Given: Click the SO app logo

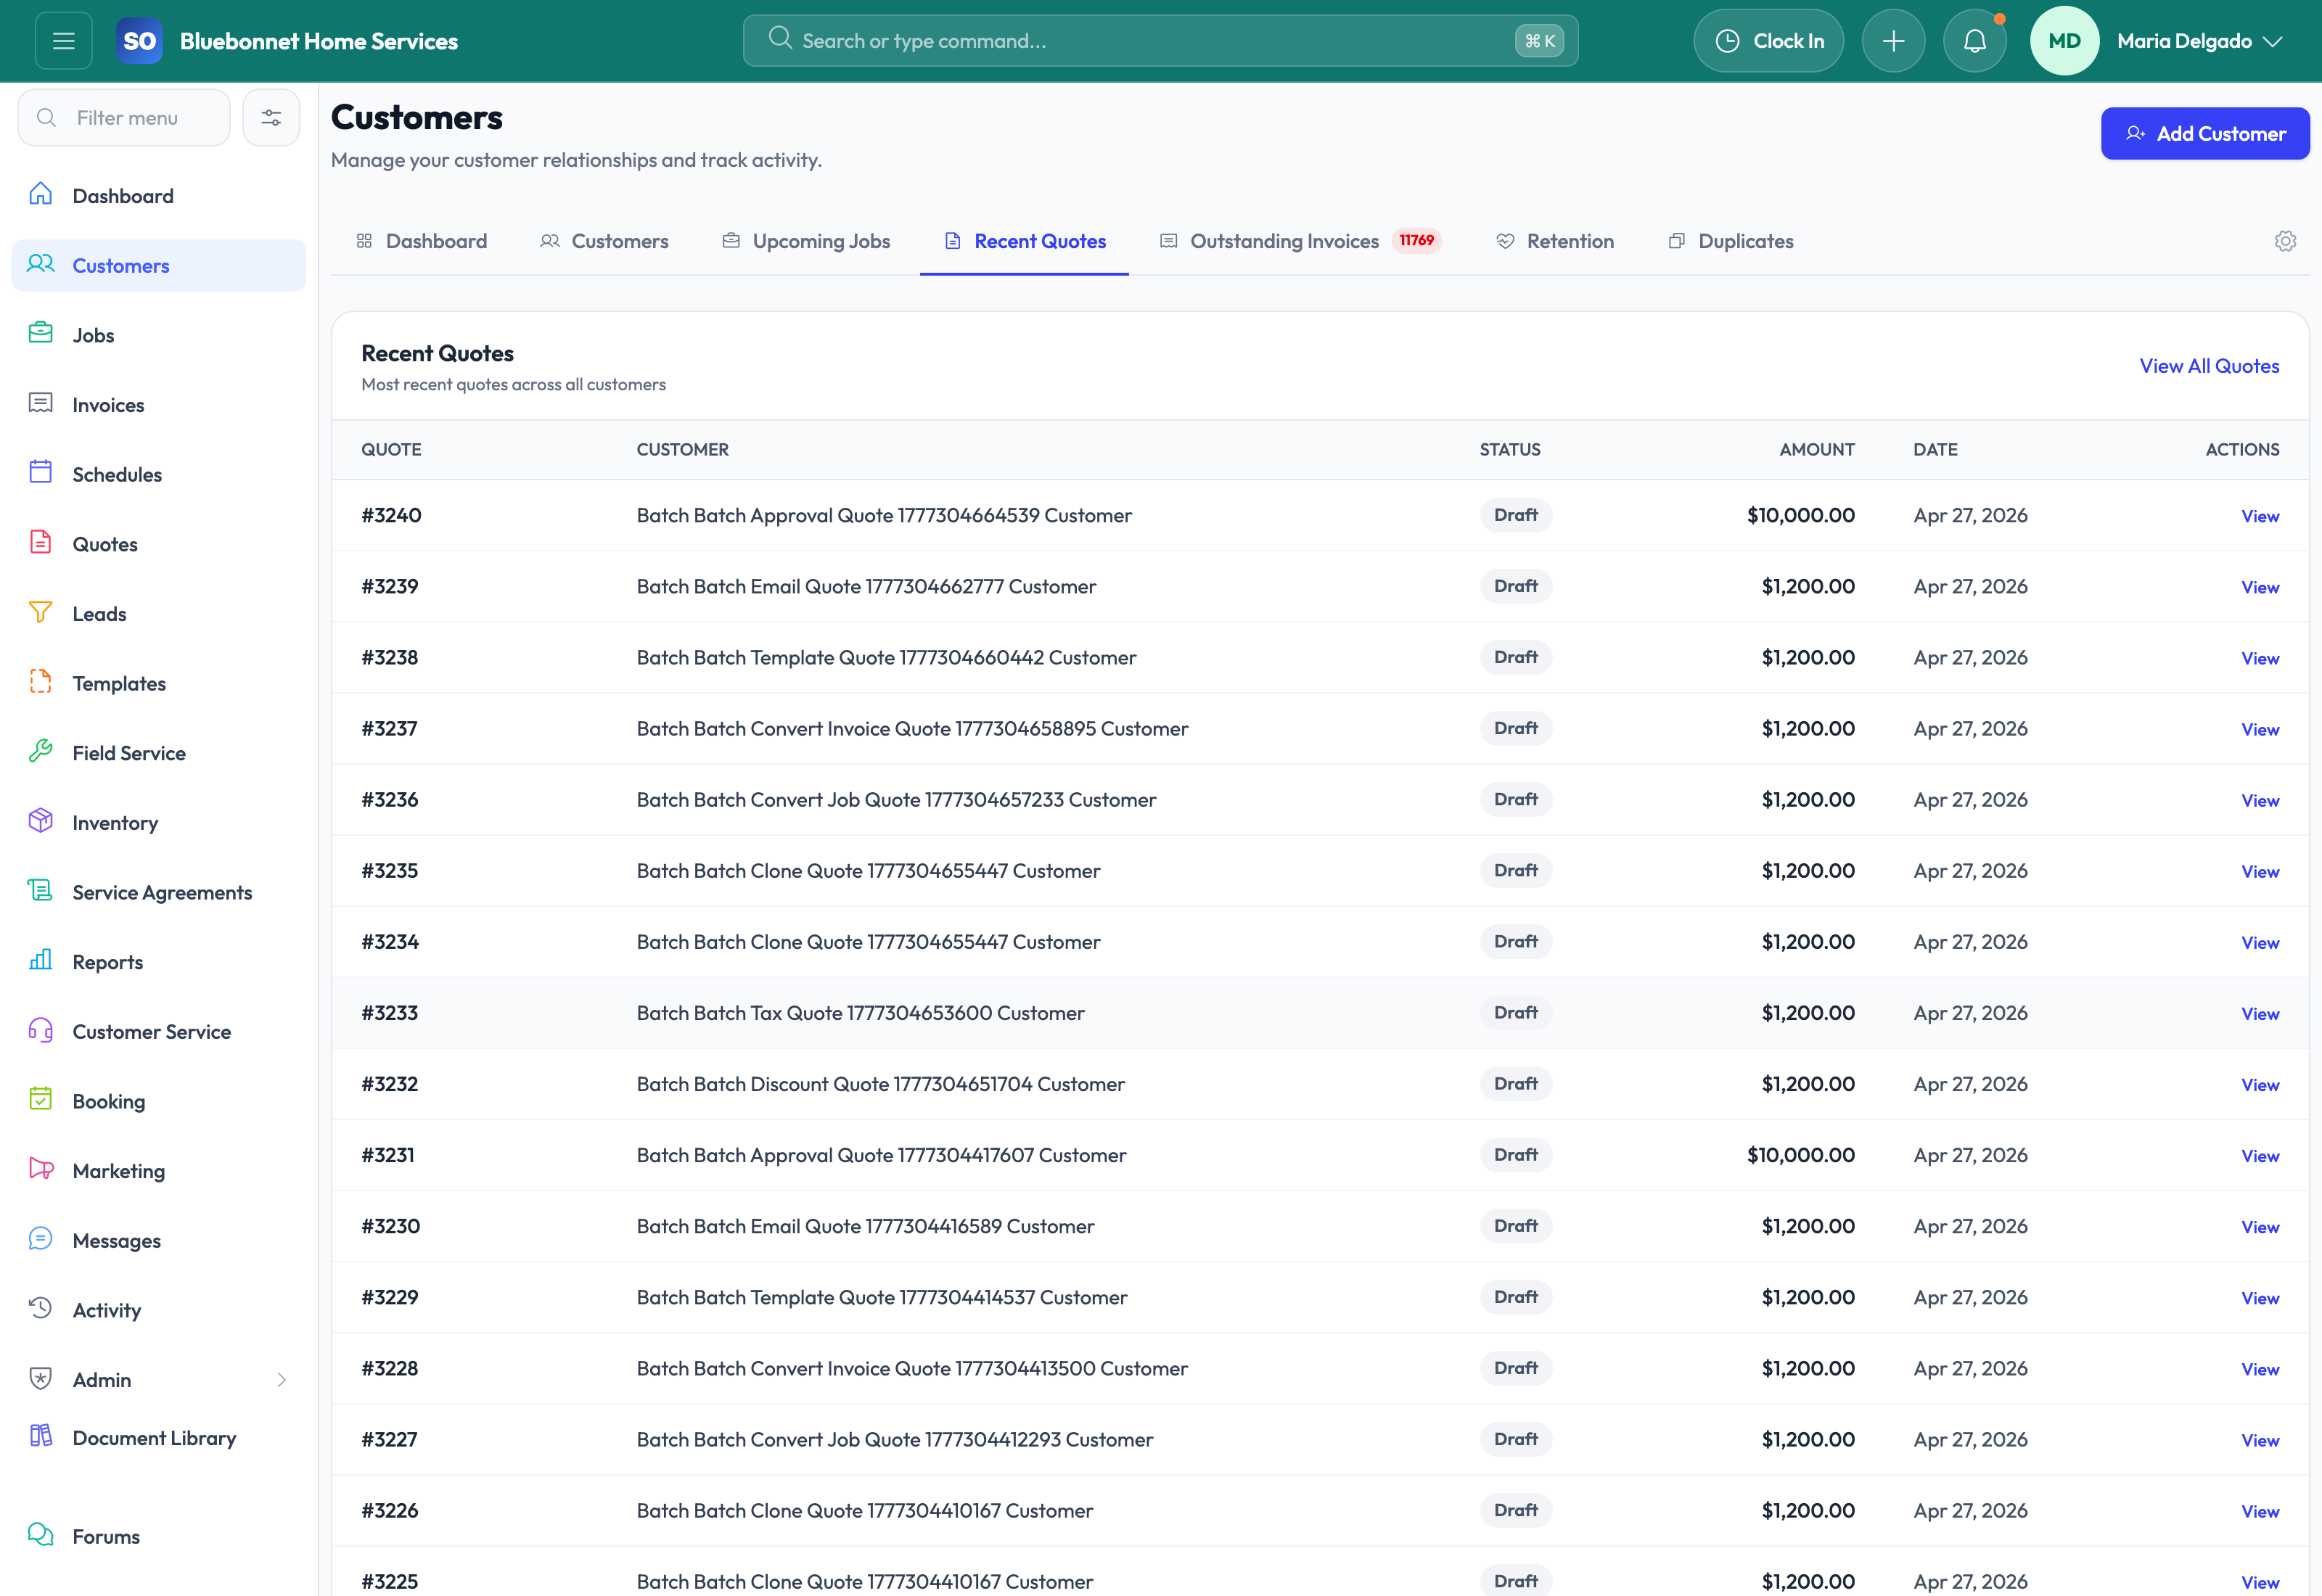Looking at the screenshot, I should click(x=139, y=41).
